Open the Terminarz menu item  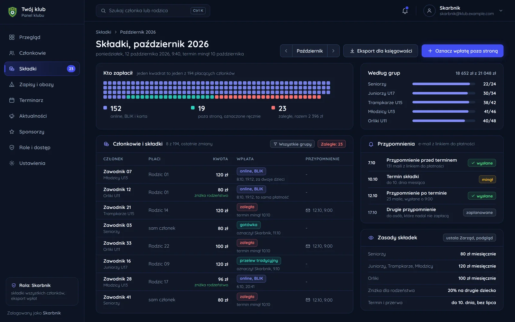point(42,100)
